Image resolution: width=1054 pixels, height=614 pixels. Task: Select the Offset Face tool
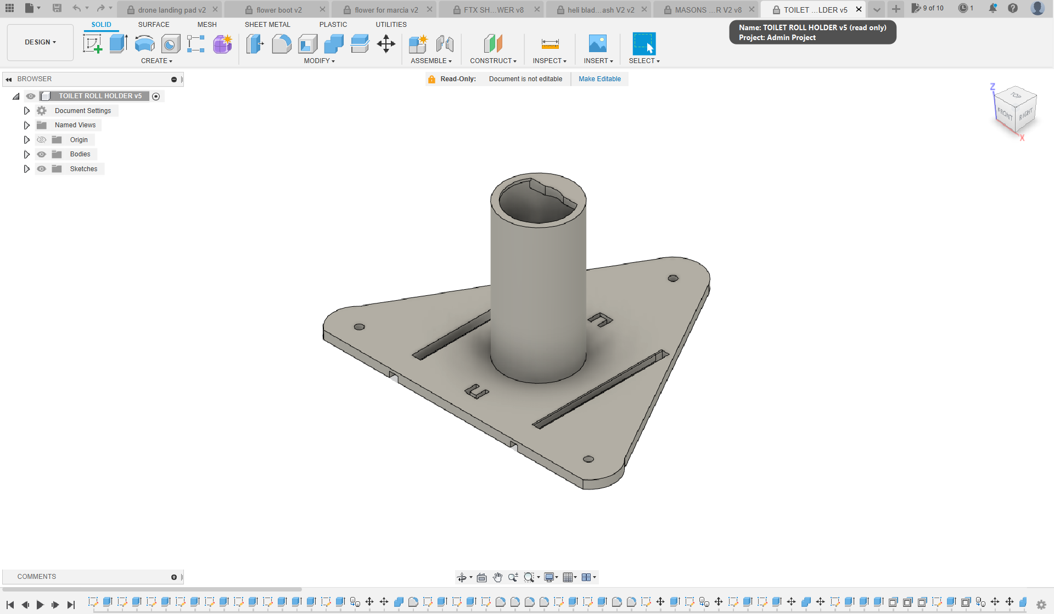(x=360, y=43)
